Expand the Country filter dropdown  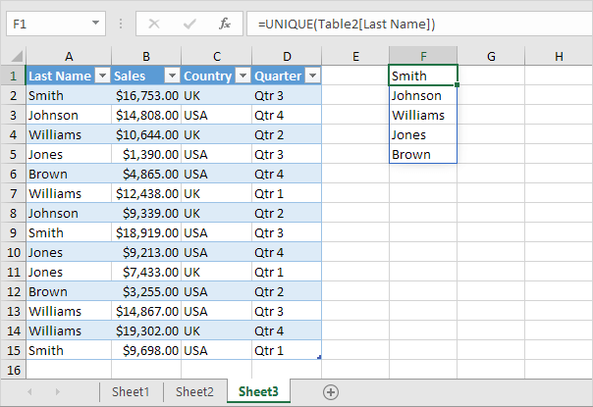(242, 76)
